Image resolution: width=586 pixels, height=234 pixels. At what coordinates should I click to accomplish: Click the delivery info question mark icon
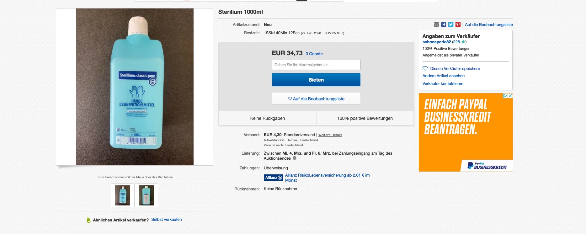tap(295, 158)
